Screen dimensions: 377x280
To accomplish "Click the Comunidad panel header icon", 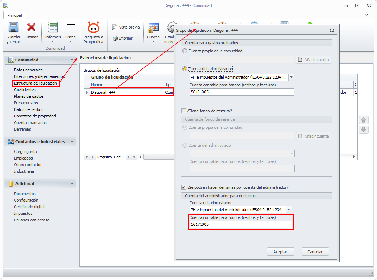I will point(11,60).
